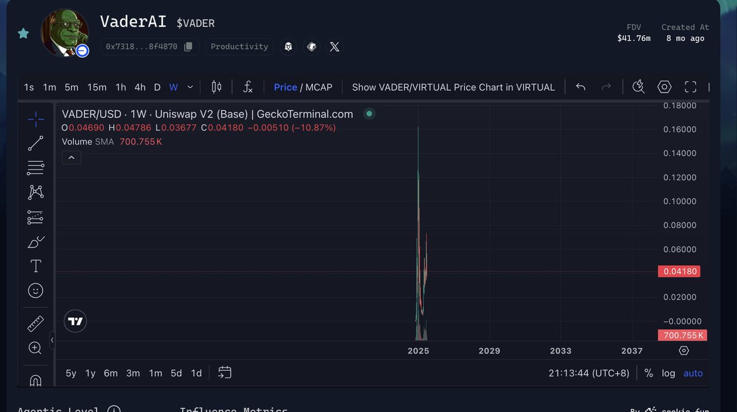Open price scale settings hexagon icon
Image resolution: width=737 pixels, height=412 pixels.
[684, 351]
